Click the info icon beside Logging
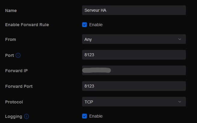Viewport: 197px width, 123px height. click(26, 116)
